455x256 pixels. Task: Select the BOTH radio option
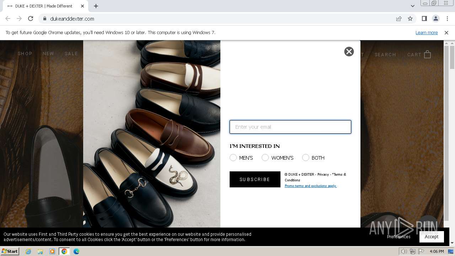pos(306,158)
